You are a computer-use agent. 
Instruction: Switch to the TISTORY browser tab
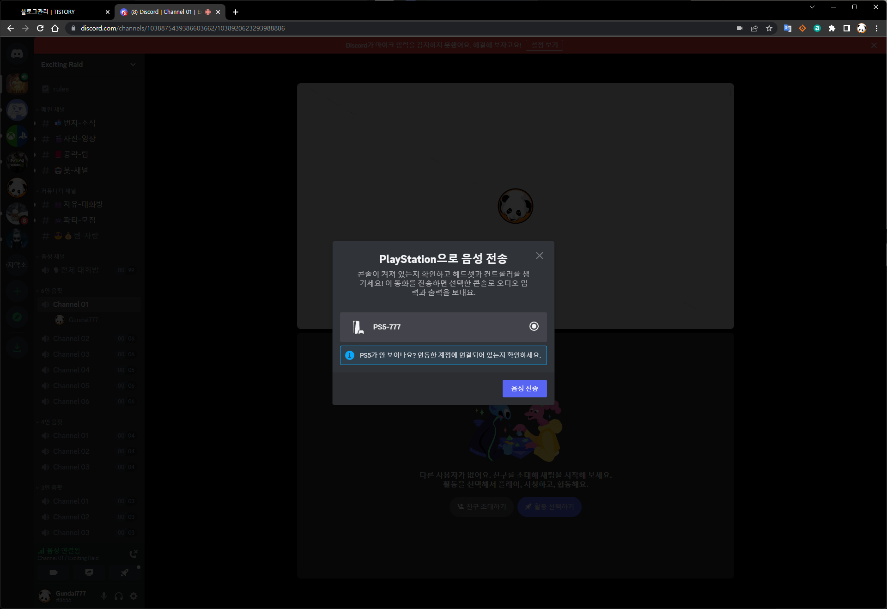(x=59, y=12)
